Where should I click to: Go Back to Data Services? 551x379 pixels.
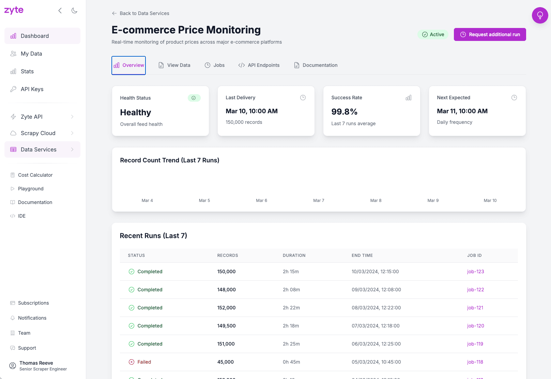140,13
